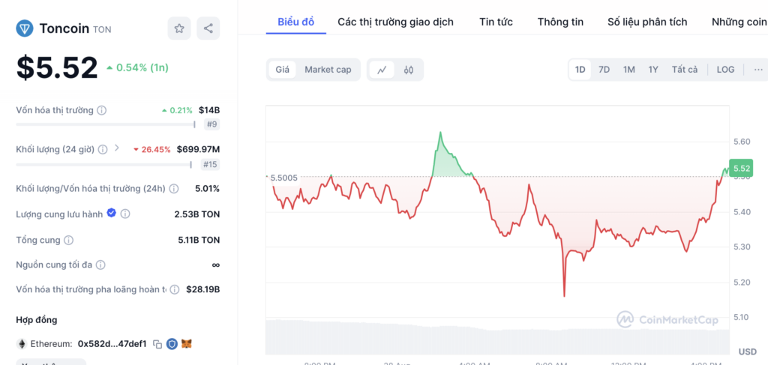Open info icon beside Khối lượng/Vốn hóa thị trường
768x365 pixels.
point(174,188)
